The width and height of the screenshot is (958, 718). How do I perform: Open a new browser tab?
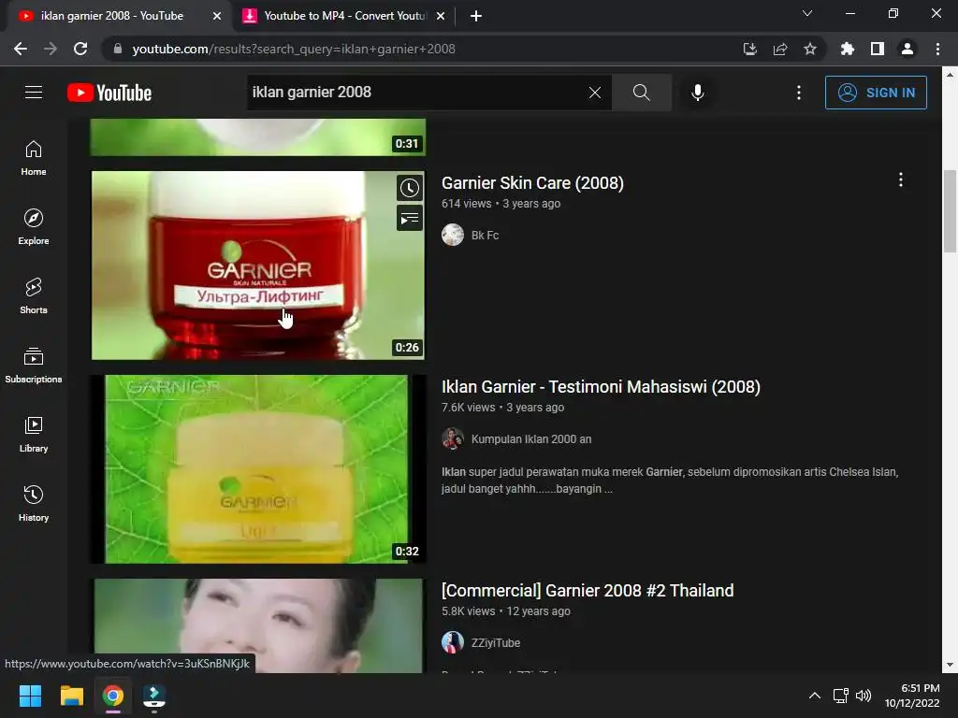476,16
